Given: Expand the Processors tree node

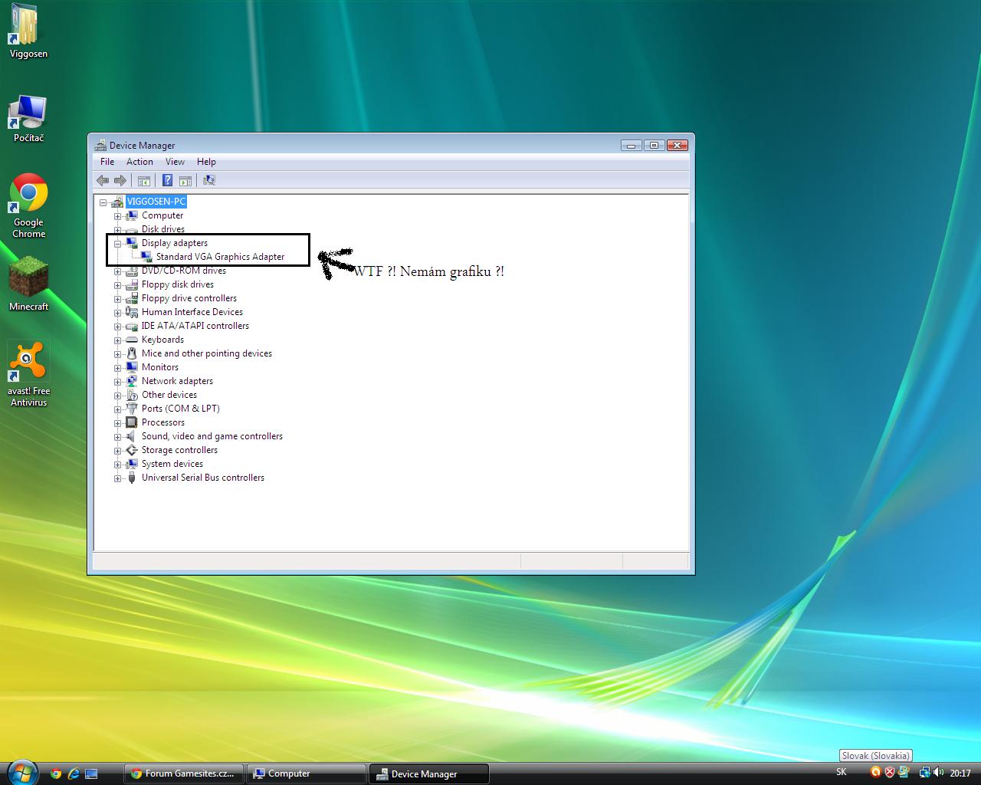Looking at the screenshot, I should pyautogui.click(x=118, y=422).
